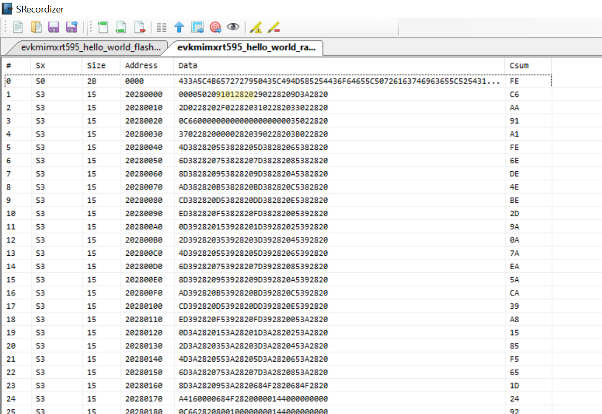The height and width of the screenshot is (414, 602).
Task: Click address cell 20280150
Action: 147,372
